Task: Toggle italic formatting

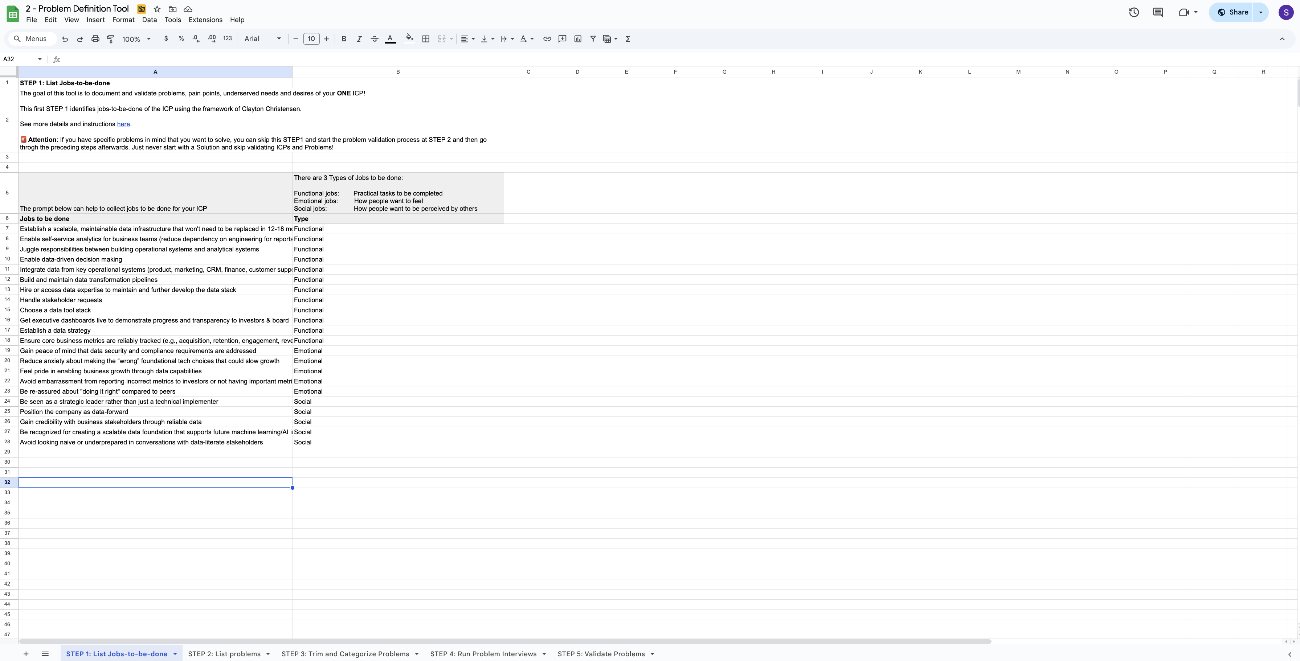Action: point(359,39)
